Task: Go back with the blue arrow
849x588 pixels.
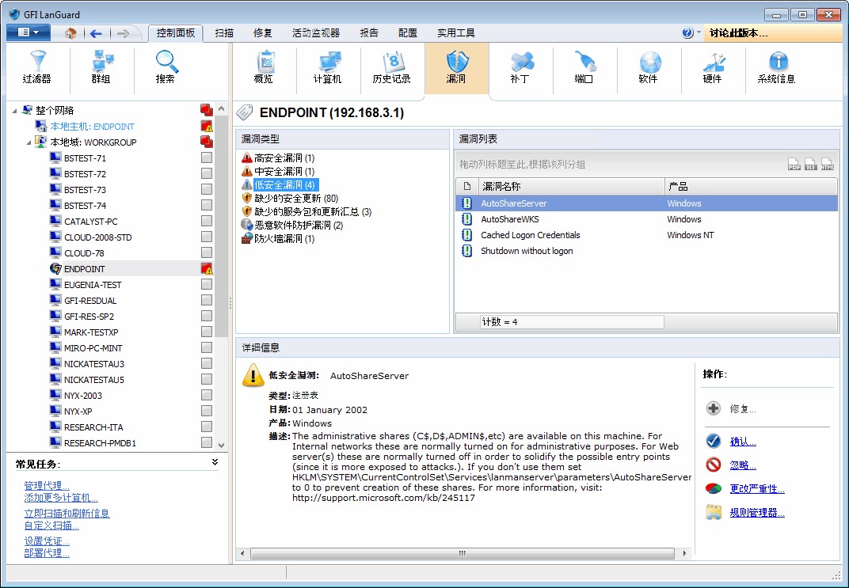Action: click(x=96, y=33)
